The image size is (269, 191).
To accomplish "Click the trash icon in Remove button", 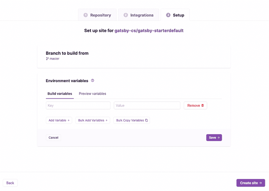I will (x=203, y=105).
